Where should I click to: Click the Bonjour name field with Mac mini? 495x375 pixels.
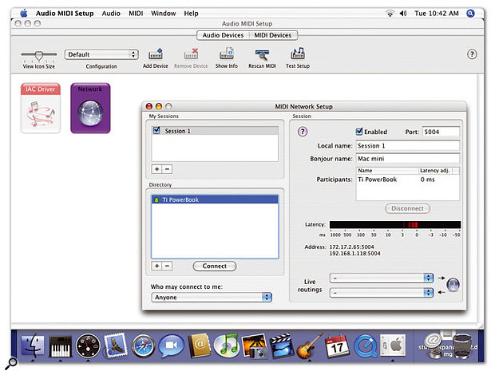pyautogui.click(x=407, y=158)
